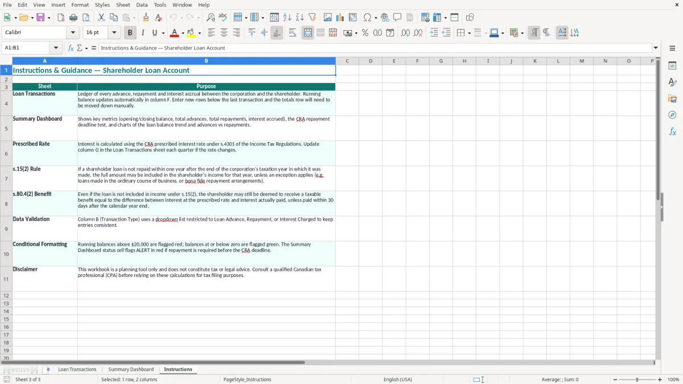Toggle Print Preview

point(86,18)
